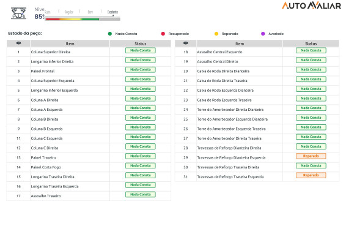346x245 pixels.
Task: Click Nada Consta badge for Assoalho Traseiro
Action: click(x=141, y=195)
